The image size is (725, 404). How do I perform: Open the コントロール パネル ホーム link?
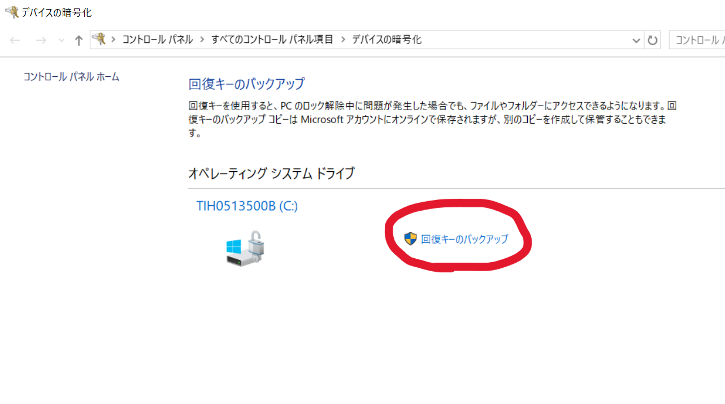(71, 77)
